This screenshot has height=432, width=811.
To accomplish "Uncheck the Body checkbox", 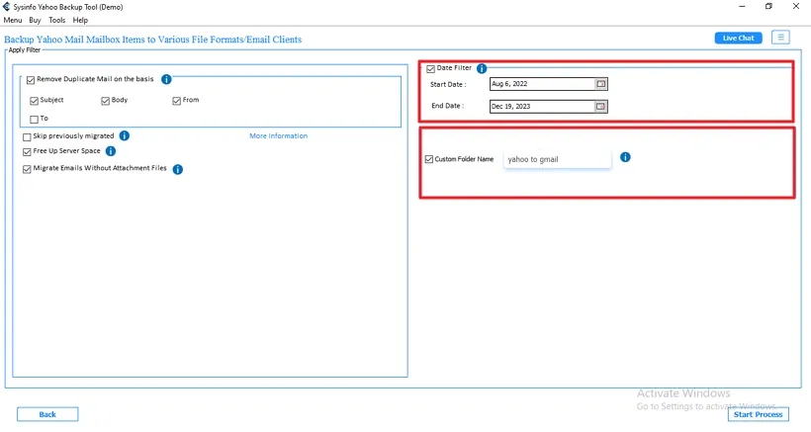I will pyautogui.click(x=106, y=101).
